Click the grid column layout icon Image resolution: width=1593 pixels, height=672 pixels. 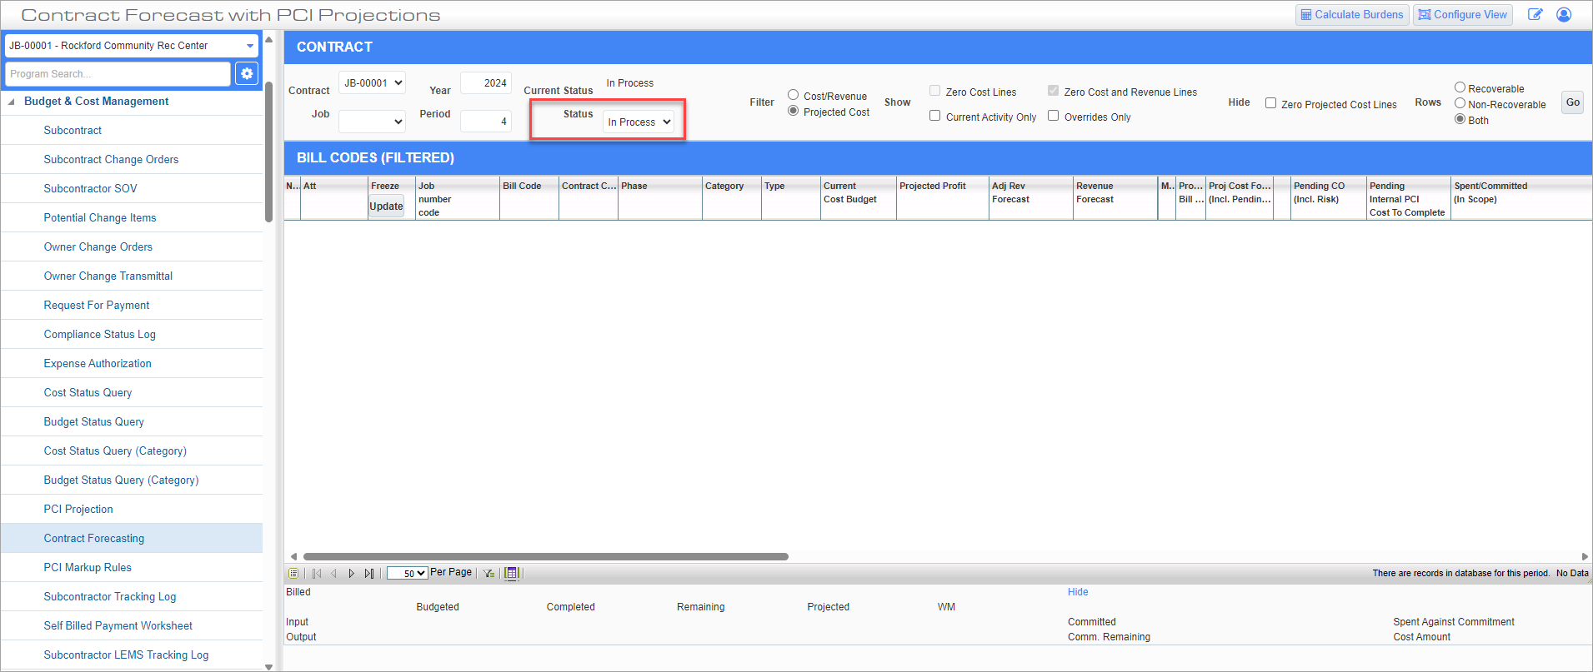512,574
